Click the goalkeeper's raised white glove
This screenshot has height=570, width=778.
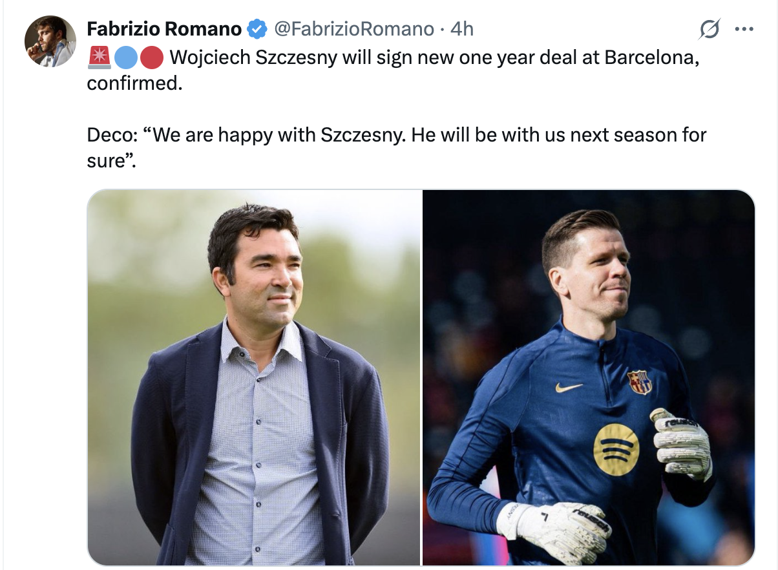pyautogui.click(x=680, y=443)
